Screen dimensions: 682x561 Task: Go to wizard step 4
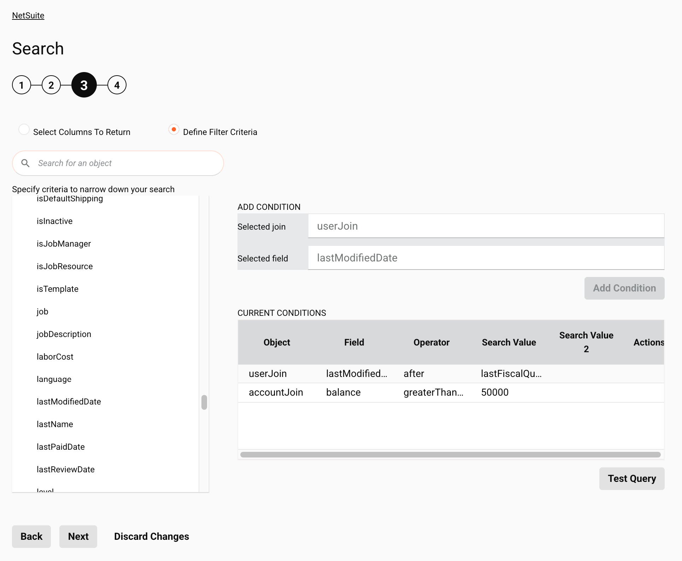click(117, 85)
